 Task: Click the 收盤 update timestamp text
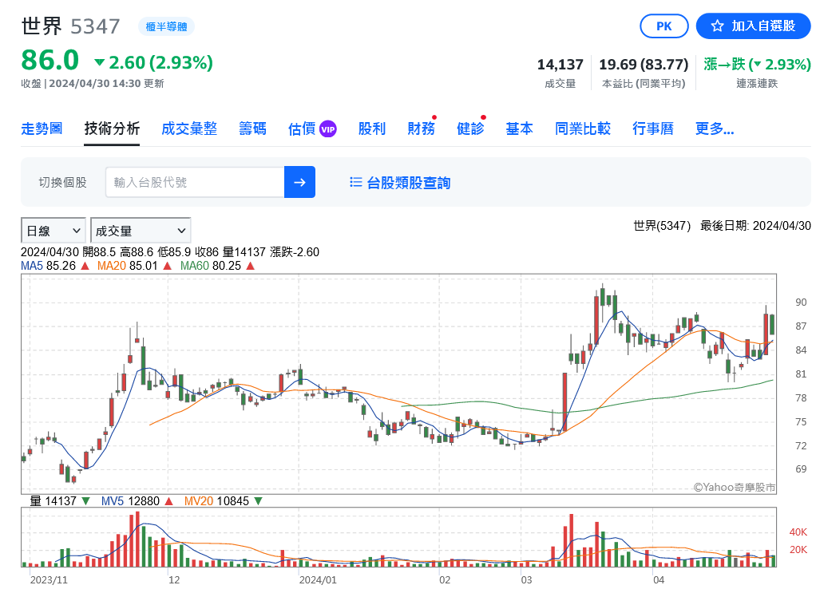pyautogui.click(x=92, y=84)
